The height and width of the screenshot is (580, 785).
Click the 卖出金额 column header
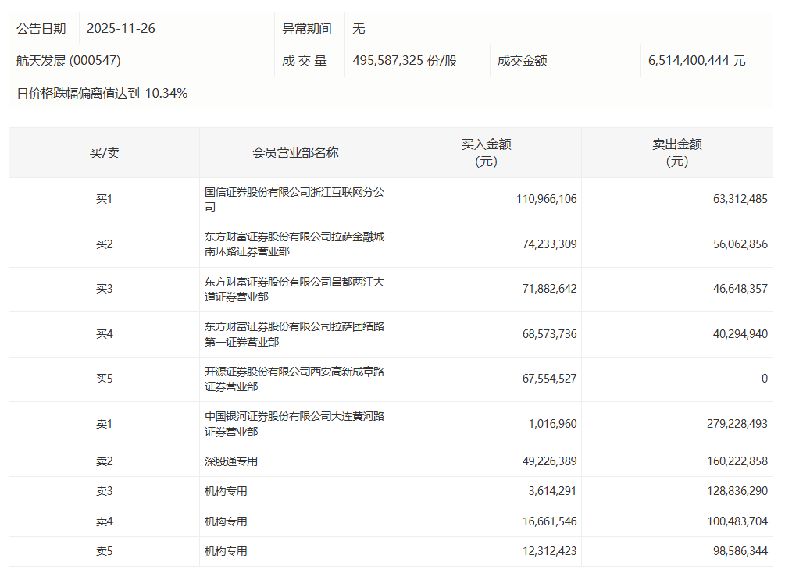[676, 153]
